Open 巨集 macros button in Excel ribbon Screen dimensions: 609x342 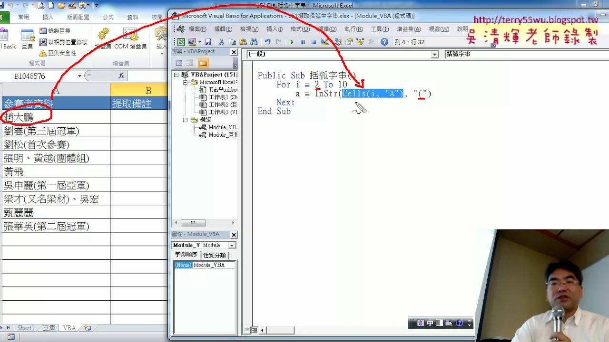pos(28,39)
